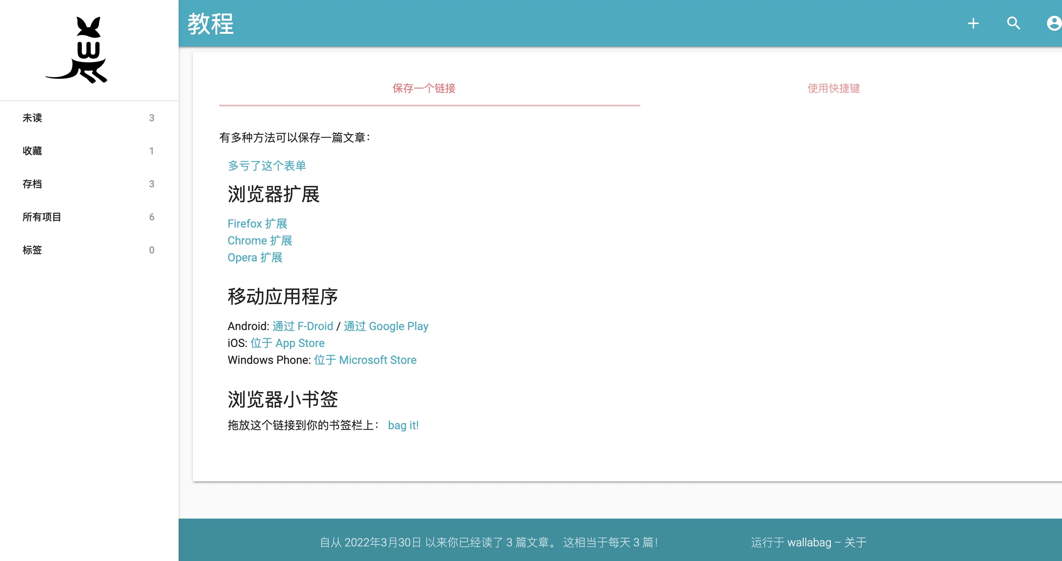Open the user account icon menu
The image size is (1062, 561).
point(1054,24)
